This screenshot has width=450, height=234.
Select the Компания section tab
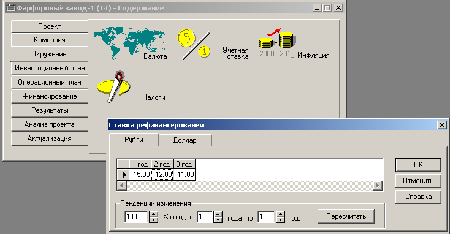click(x=50, y=40)
